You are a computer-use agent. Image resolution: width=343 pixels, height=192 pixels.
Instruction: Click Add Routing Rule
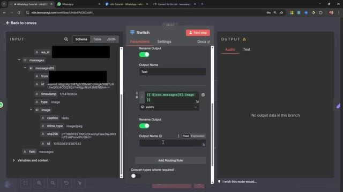click(170, 161)
